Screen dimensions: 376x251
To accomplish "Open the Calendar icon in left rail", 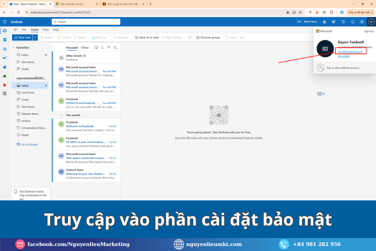I will (x=5, y=40).
